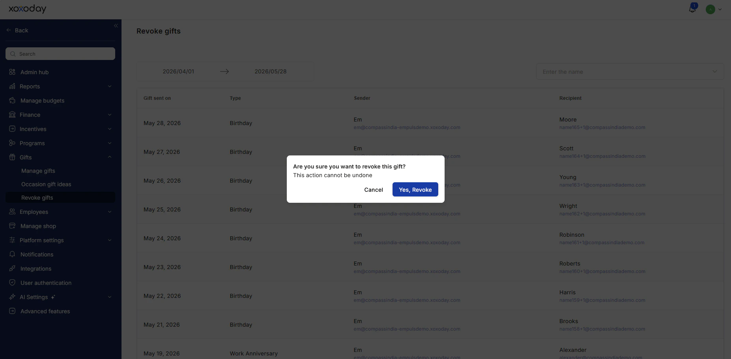Click the Notifications bell icon in sidebar
This screenshot has width=731, height=359.
(x=12, y=254)
